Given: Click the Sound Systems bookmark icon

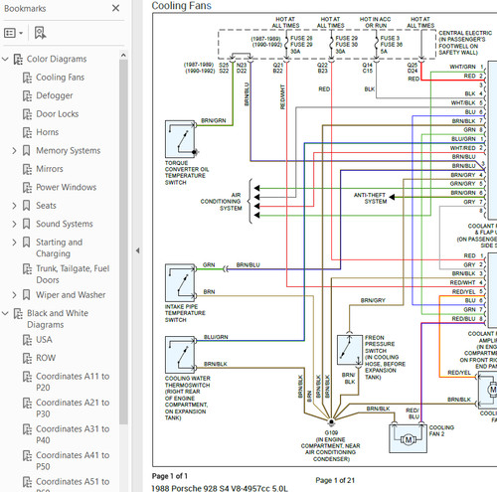Looking at the screenshot, I should (27, 224).
